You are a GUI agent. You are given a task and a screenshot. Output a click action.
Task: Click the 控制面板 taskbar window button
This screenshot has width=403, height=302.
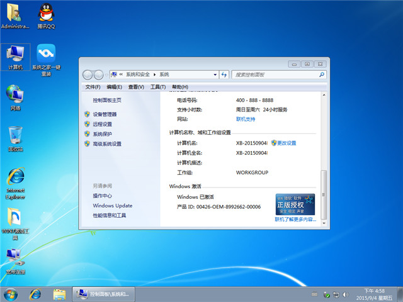(x=103, y=294)
